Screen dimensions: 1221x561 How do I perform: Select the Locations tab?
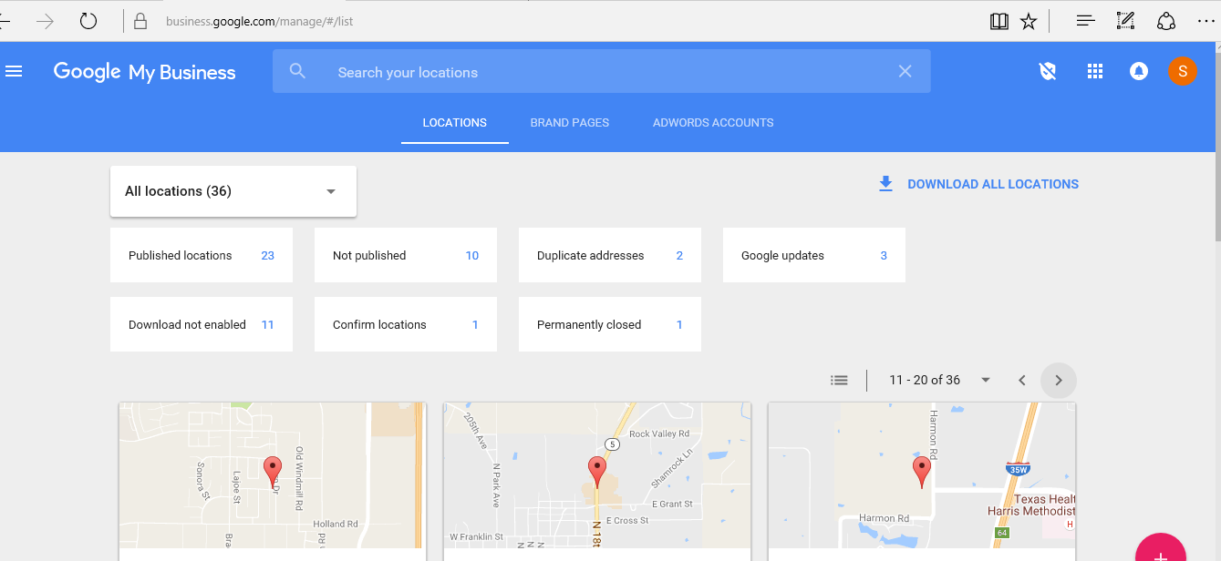(455, 122)
